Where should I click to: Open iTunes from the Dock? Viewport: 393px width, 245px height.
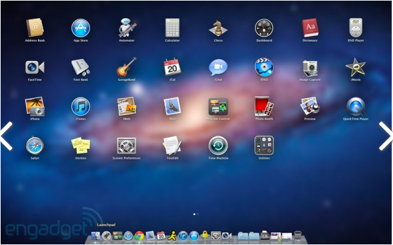click(x=182, y=235)
